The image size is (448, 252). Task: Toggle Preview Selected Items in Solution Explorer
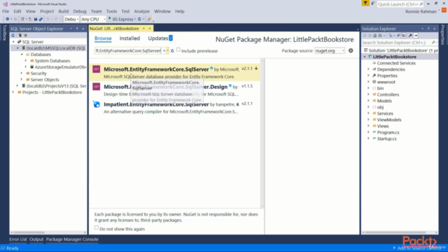click(416, 36)
